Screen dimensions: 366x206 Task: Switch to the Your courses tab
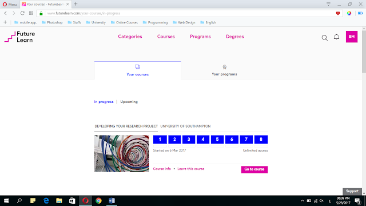coord(137,70)
